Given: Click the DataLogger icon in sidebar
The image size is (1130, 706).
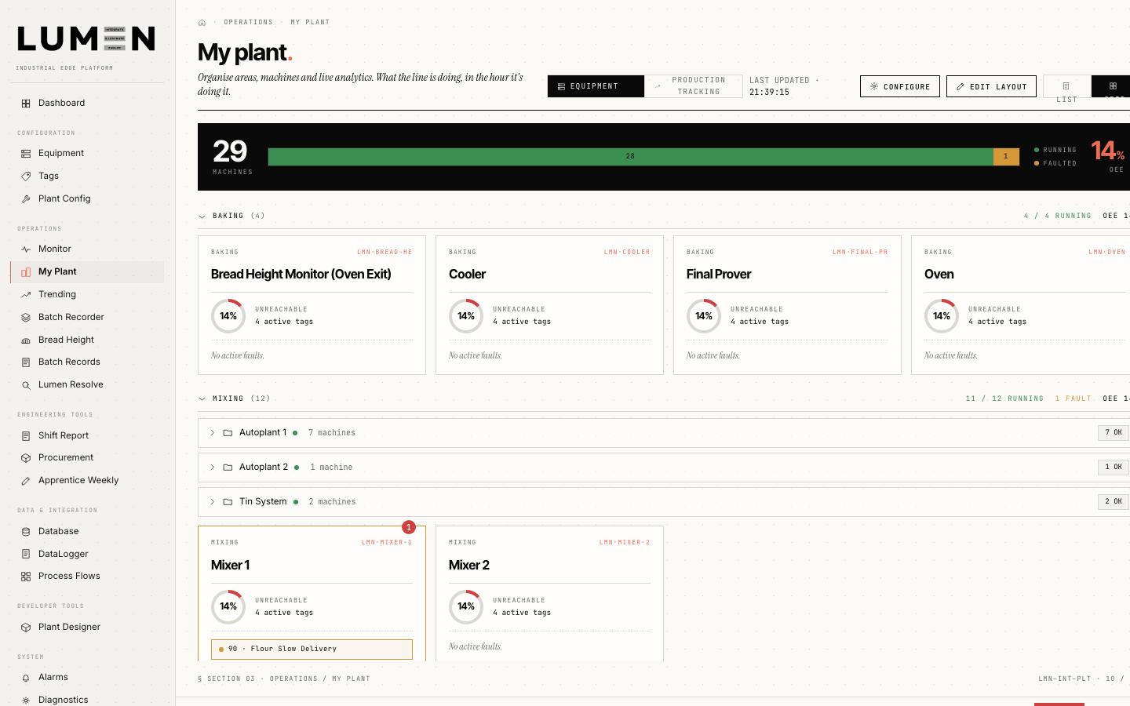Looking at the screenshot, I should click(x=26, y=555).
